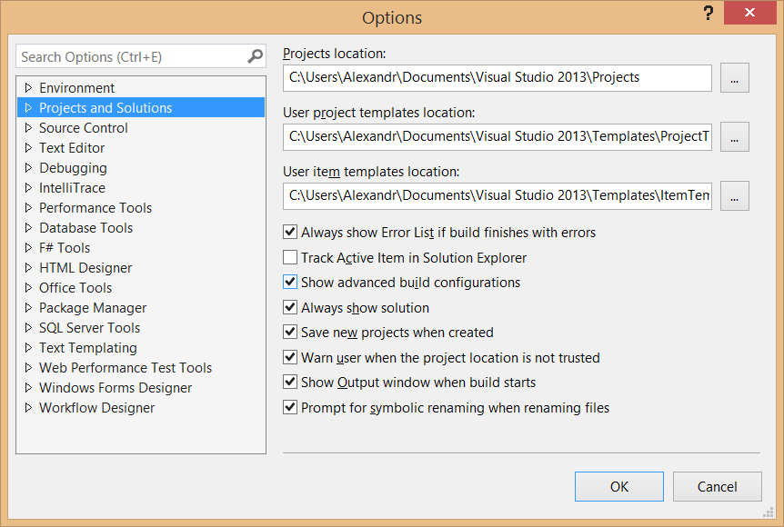Expand the Text Editor arrow
This screenshot has height=527, width=784.
click(28, 147)
